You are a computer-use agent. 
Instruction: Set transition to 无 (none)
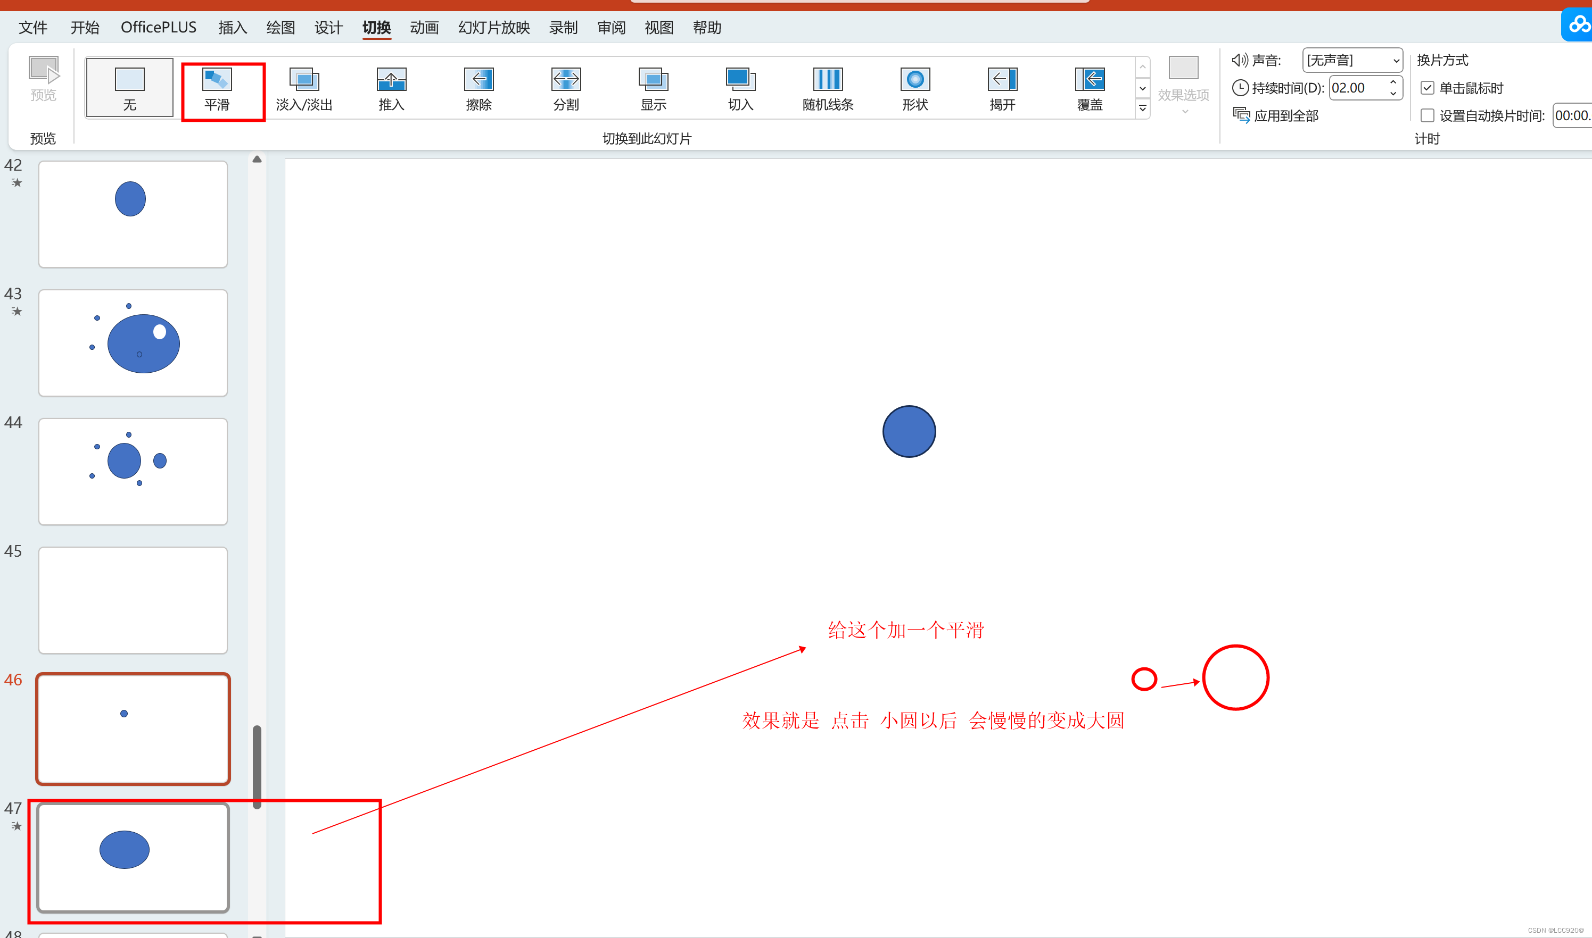tap(130, 88)
